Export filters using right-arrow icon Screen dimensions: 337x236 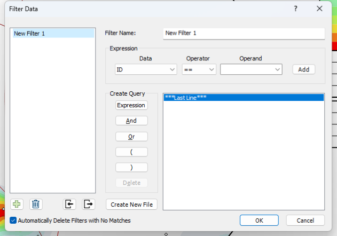(88, 204)
